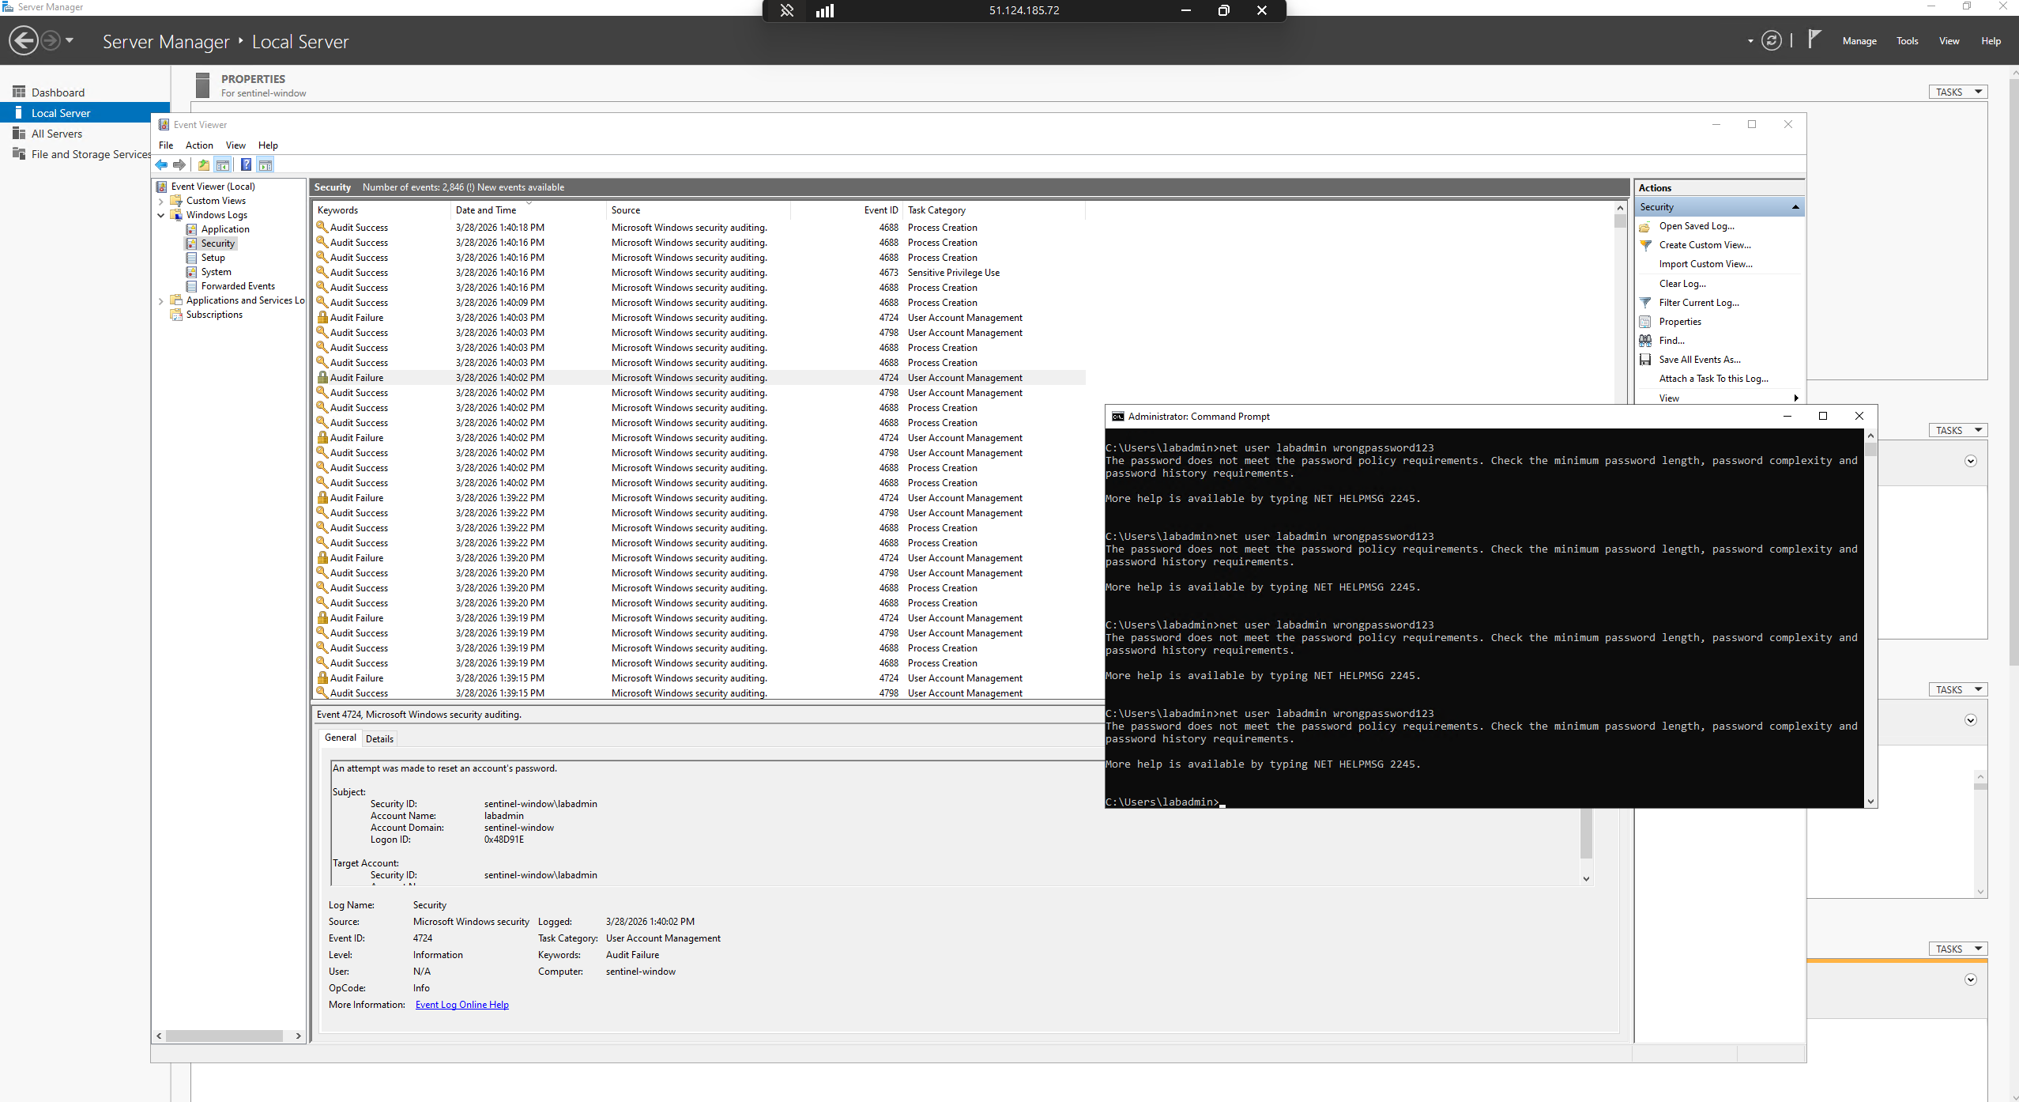Open Saved Log from Actions pane
Screen dimensions: 2019x1102
click(x=1696, y=226)
